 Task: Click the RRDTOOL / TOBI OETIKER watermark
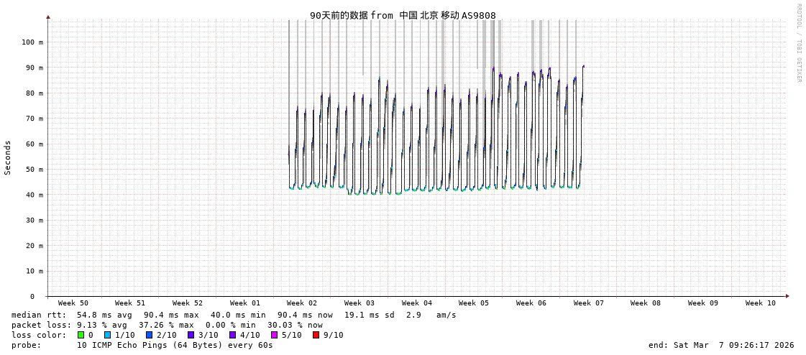click(798, 43)
